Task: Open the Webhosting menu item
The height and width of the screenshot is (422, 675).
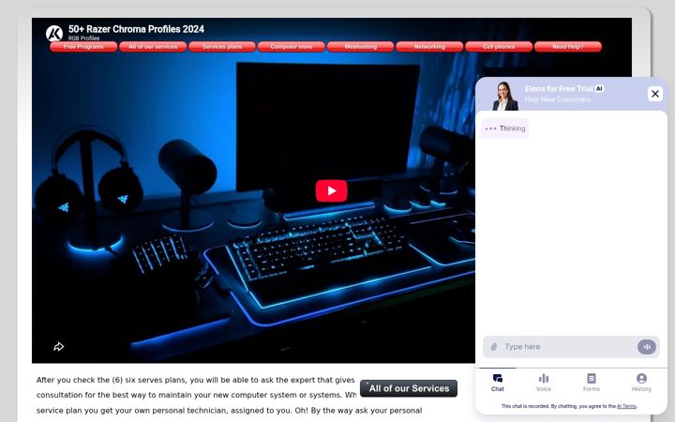Action: pyautogui.click(x=360, y=47)
